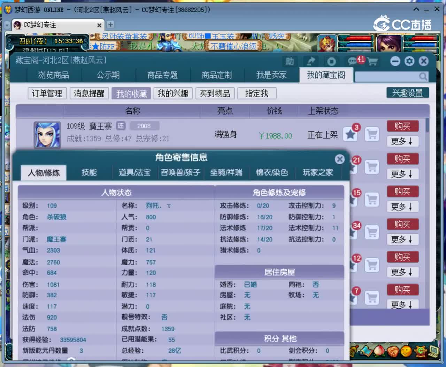Click the 还 tag icon on 魔王寨 listing
Screen dimensions: 446x367
click(121, 126)
